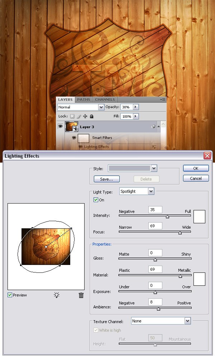The width and height of the screenshot is (215, 359).
Task: Switch to the Layers tab
Action: point(65,99)
